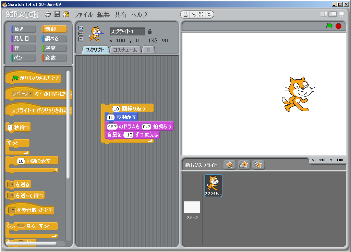Viewport: 351px width, 252px height.
Task: Set rotation style to no rotation
Action: coord(81,39)
